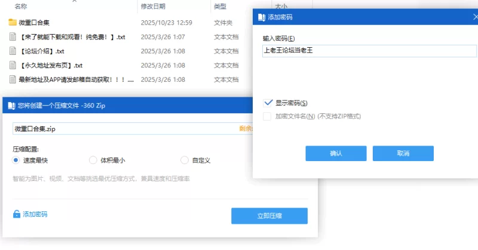Screen dimensions: 478x250
Task: Select the 最新地址及APP请发邮箱 text file icon
Action: (x=13, y=79)
